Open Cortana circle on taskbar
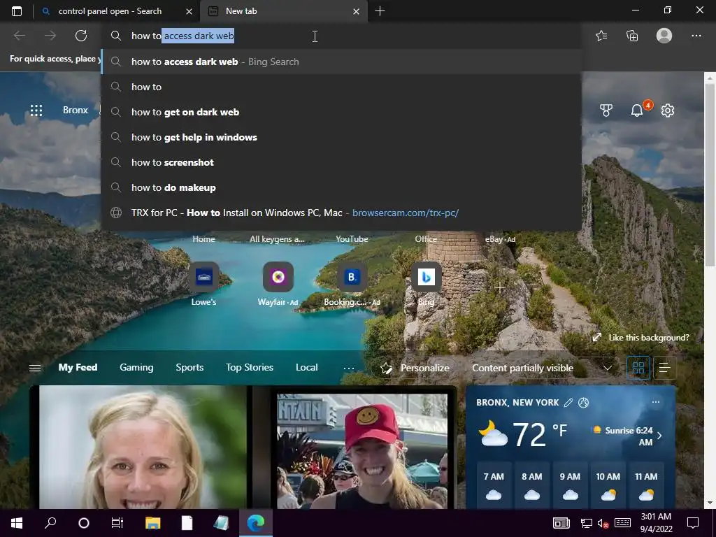Screen dimensions: 716x537 84,523
